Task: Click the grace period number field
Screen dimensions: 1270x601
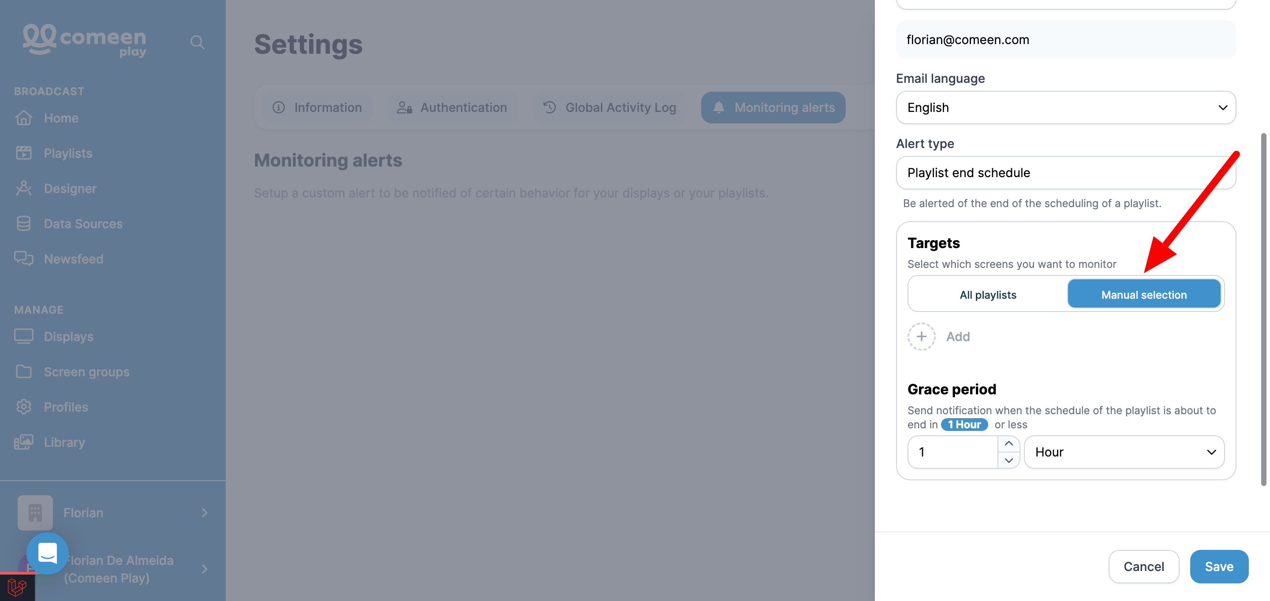Action: (x=952, y=452)
